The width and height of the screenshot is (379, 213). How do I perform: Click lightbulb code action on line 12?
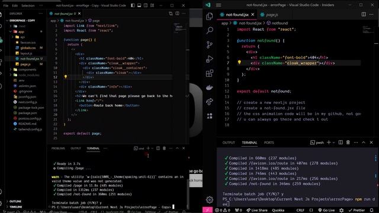pyautogui.click(x=66, y=77)
